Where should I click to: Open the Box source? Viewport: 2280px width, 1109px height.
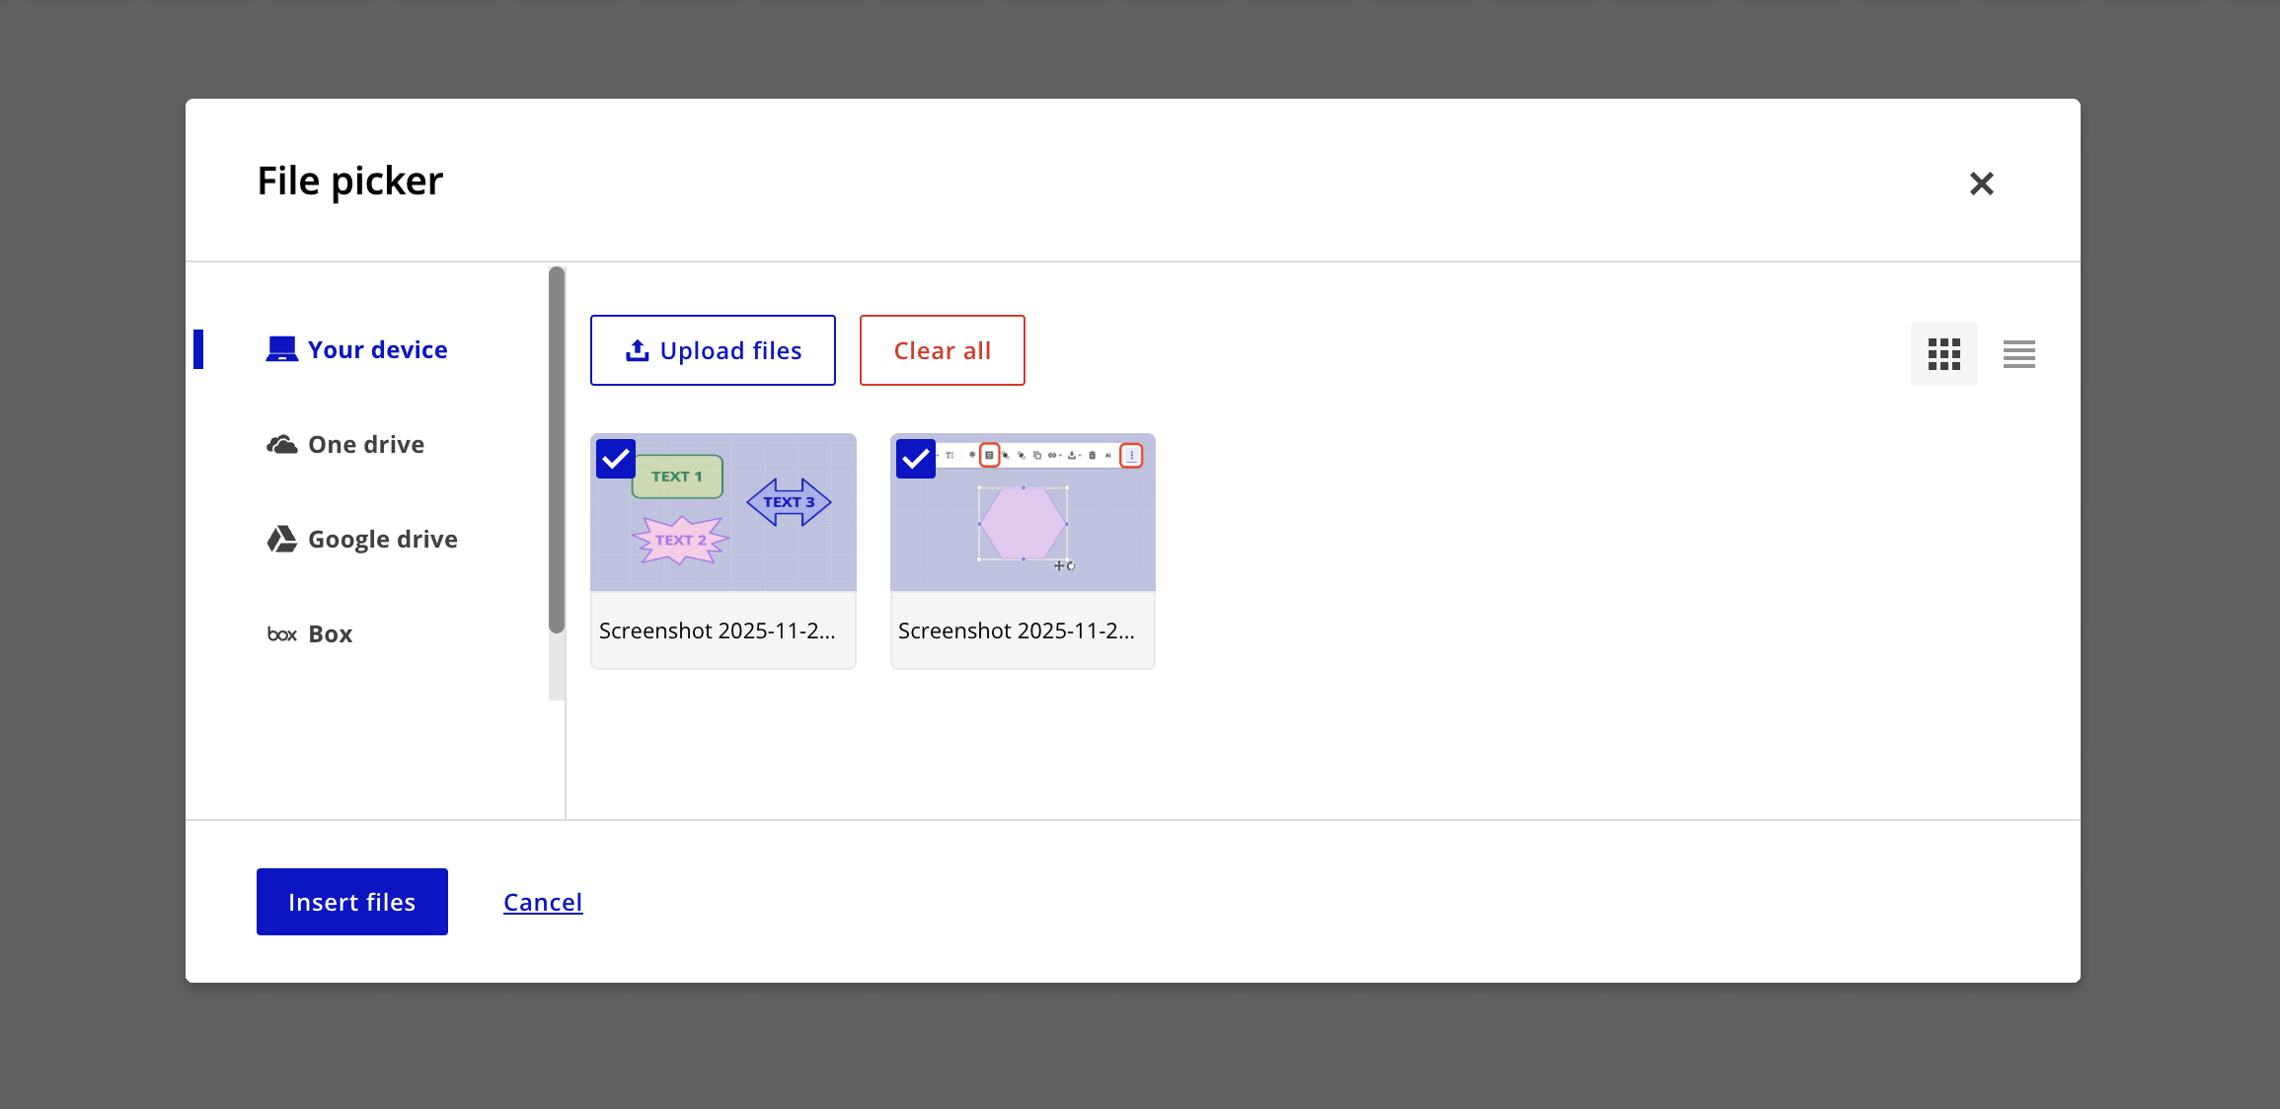click(331, 633)
